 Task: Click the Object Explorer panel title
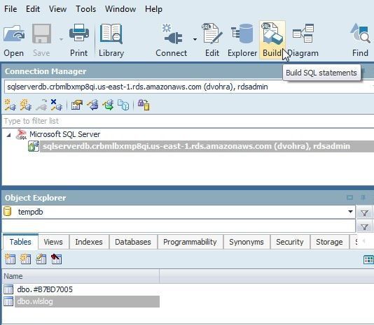coord(35,198)
